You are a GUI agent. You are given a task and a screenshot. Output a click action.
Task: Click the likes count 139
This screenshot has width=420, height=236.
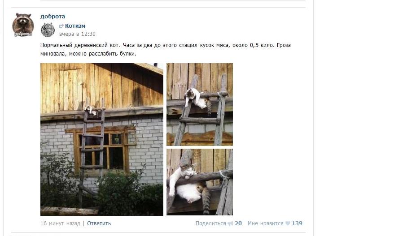(297, 223)
